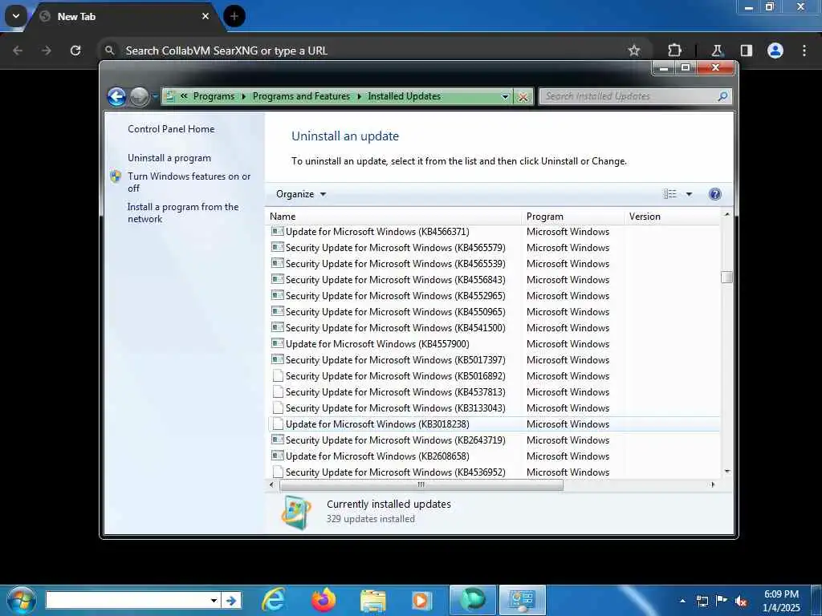Select Security Update KB4550965 row
Image resolution: width=822 pixels, height=616 pixels.
pos(494,312)
